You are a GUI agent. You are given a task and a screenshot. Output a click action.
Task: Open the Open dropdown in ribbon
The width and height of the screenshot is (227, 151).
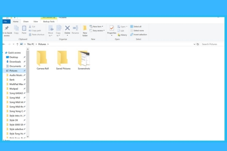pos(122,27)
